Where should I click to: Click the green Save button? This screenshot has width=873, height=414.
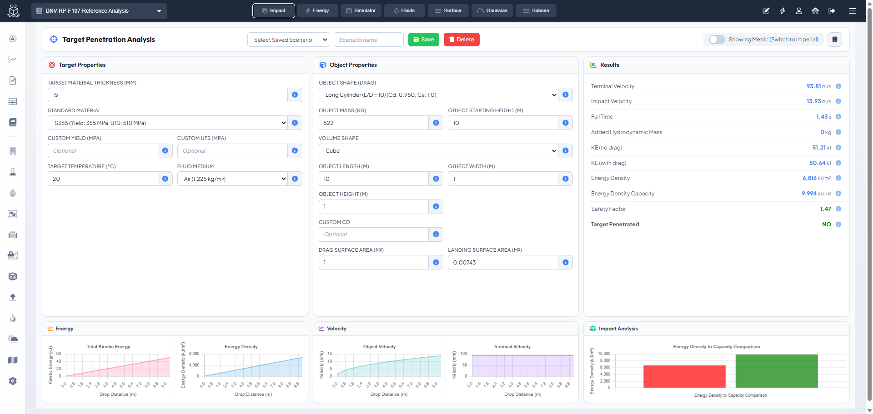point(423,40)
